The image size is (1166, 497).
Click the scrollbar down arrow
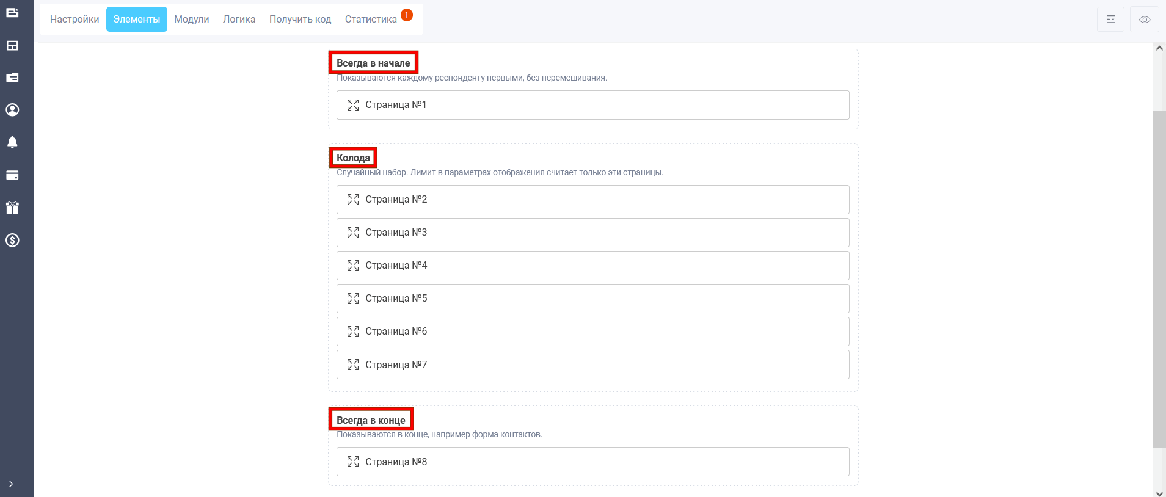click(x=1159, y=492)
